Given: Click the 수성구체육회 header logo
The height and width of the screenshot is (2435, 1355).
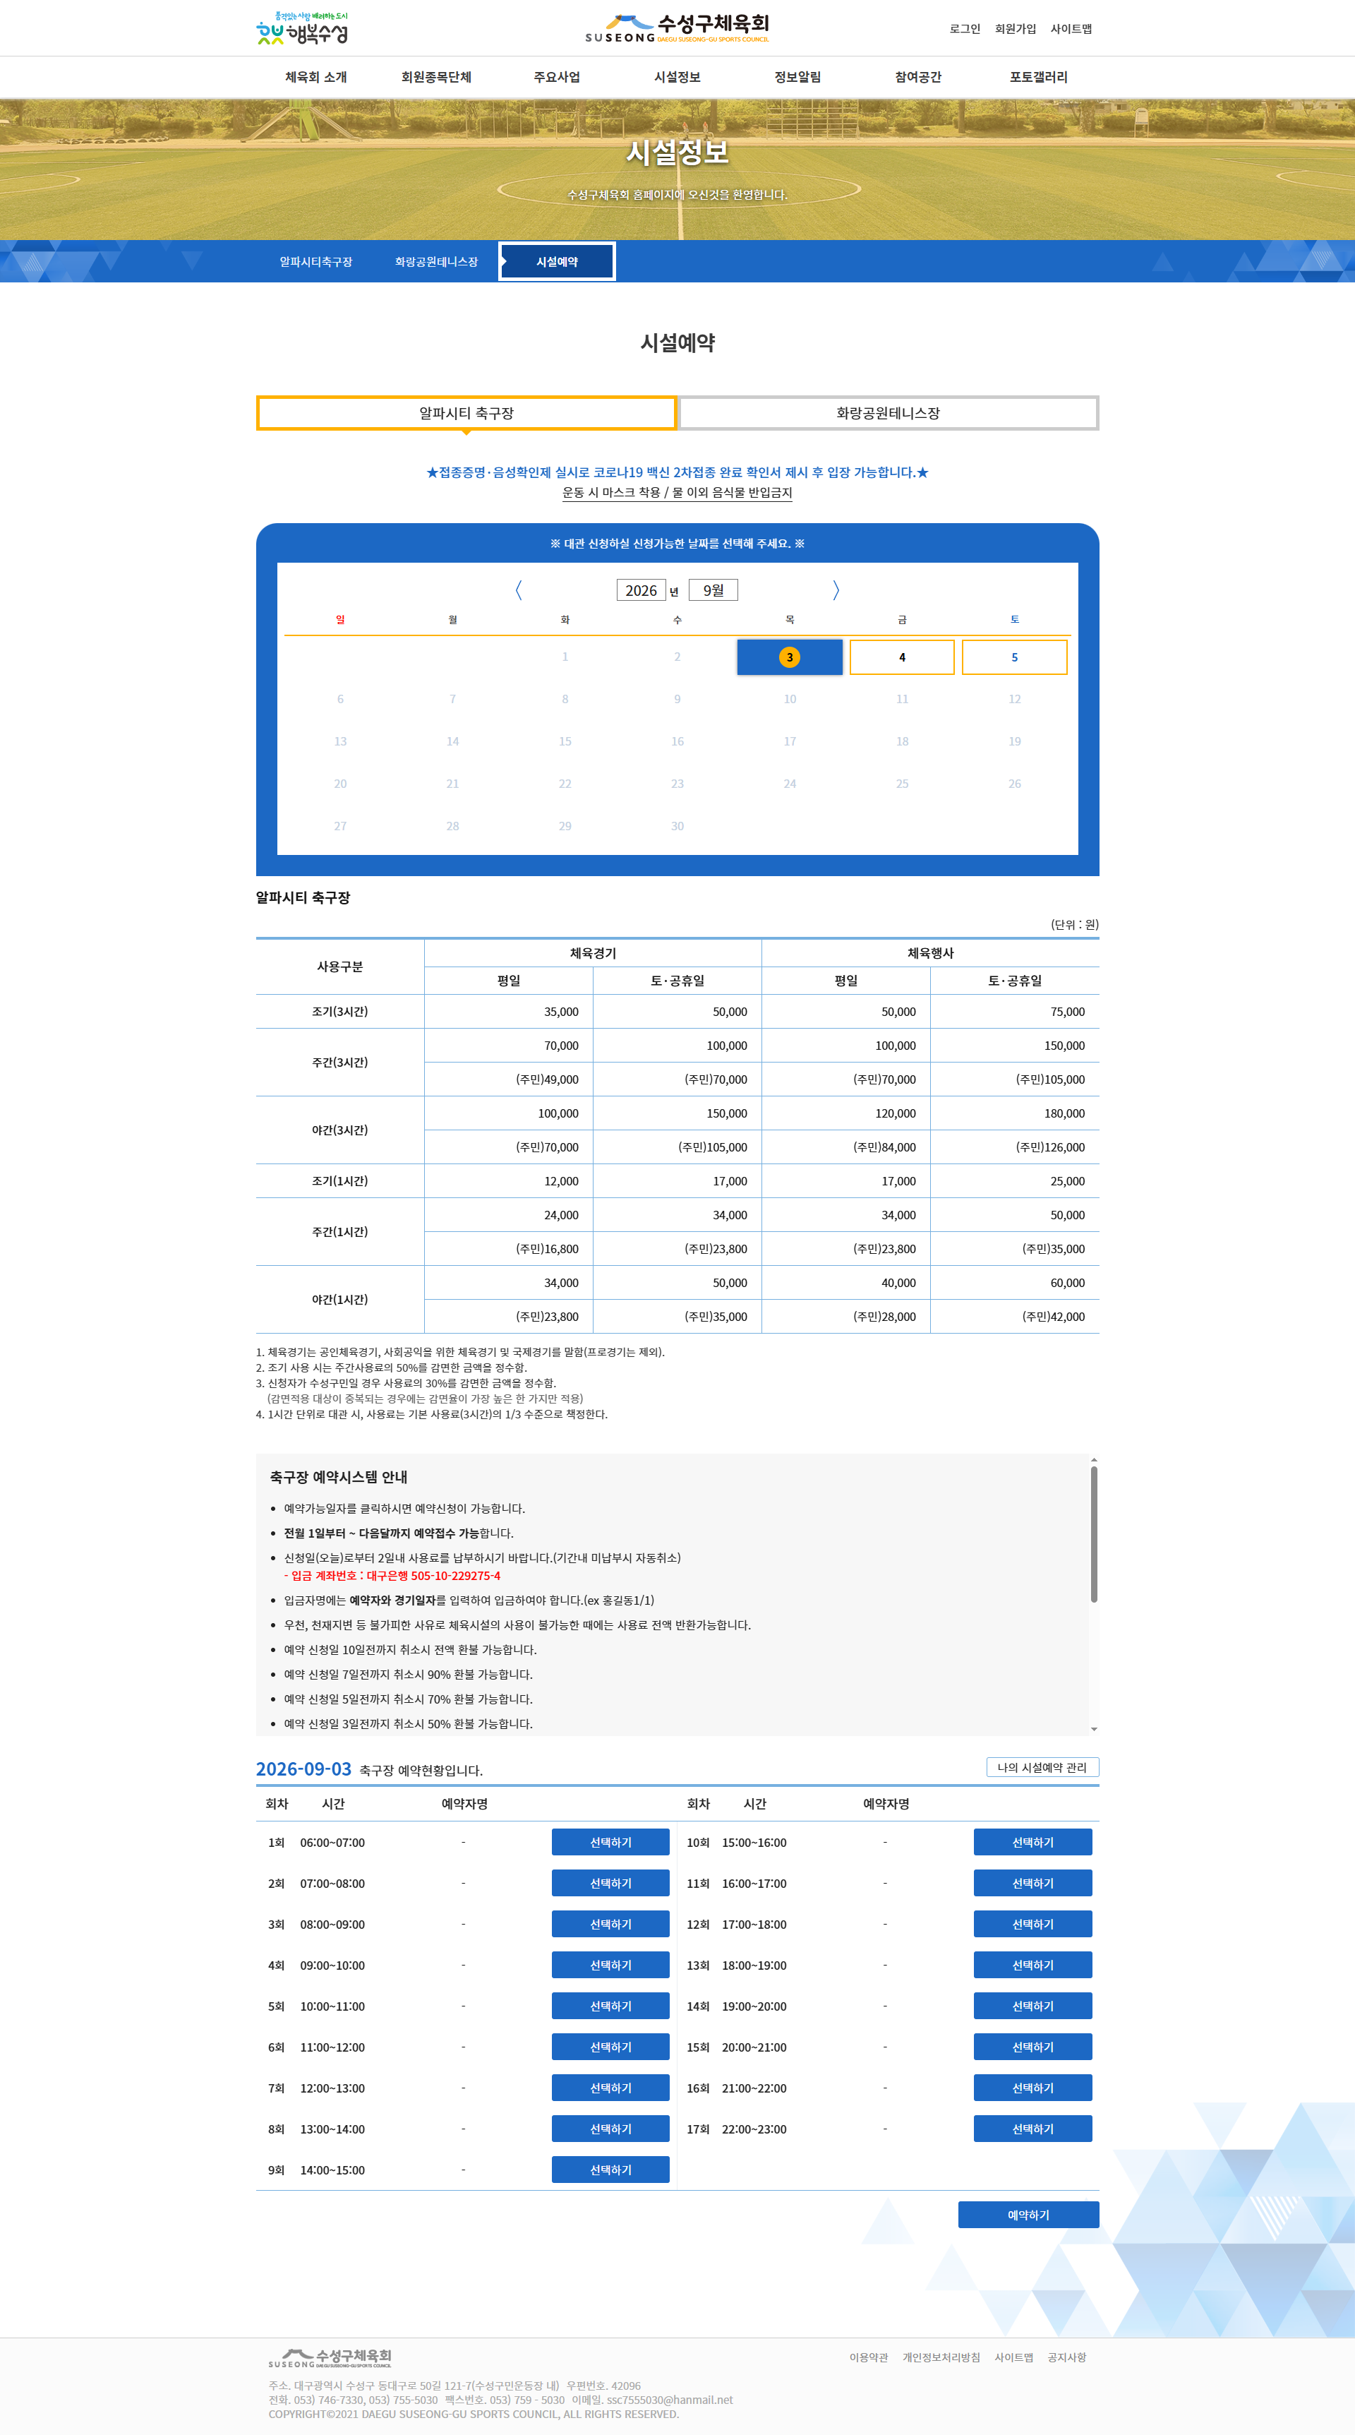Looking at the screenshot, I should click(x=677, y=28).
